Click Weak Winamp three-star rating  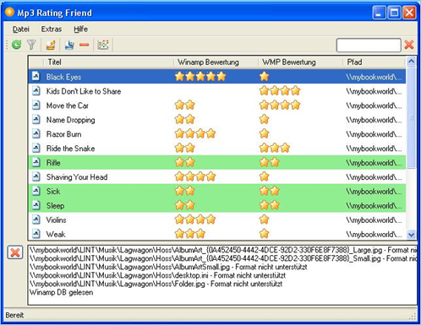[190, 234]
